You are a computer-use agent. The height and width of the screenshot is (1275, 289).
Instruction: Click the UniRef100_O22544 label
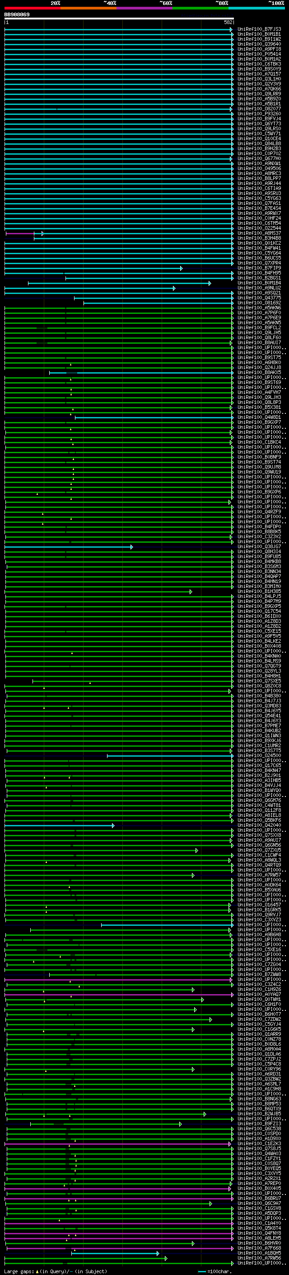point(259,228)
